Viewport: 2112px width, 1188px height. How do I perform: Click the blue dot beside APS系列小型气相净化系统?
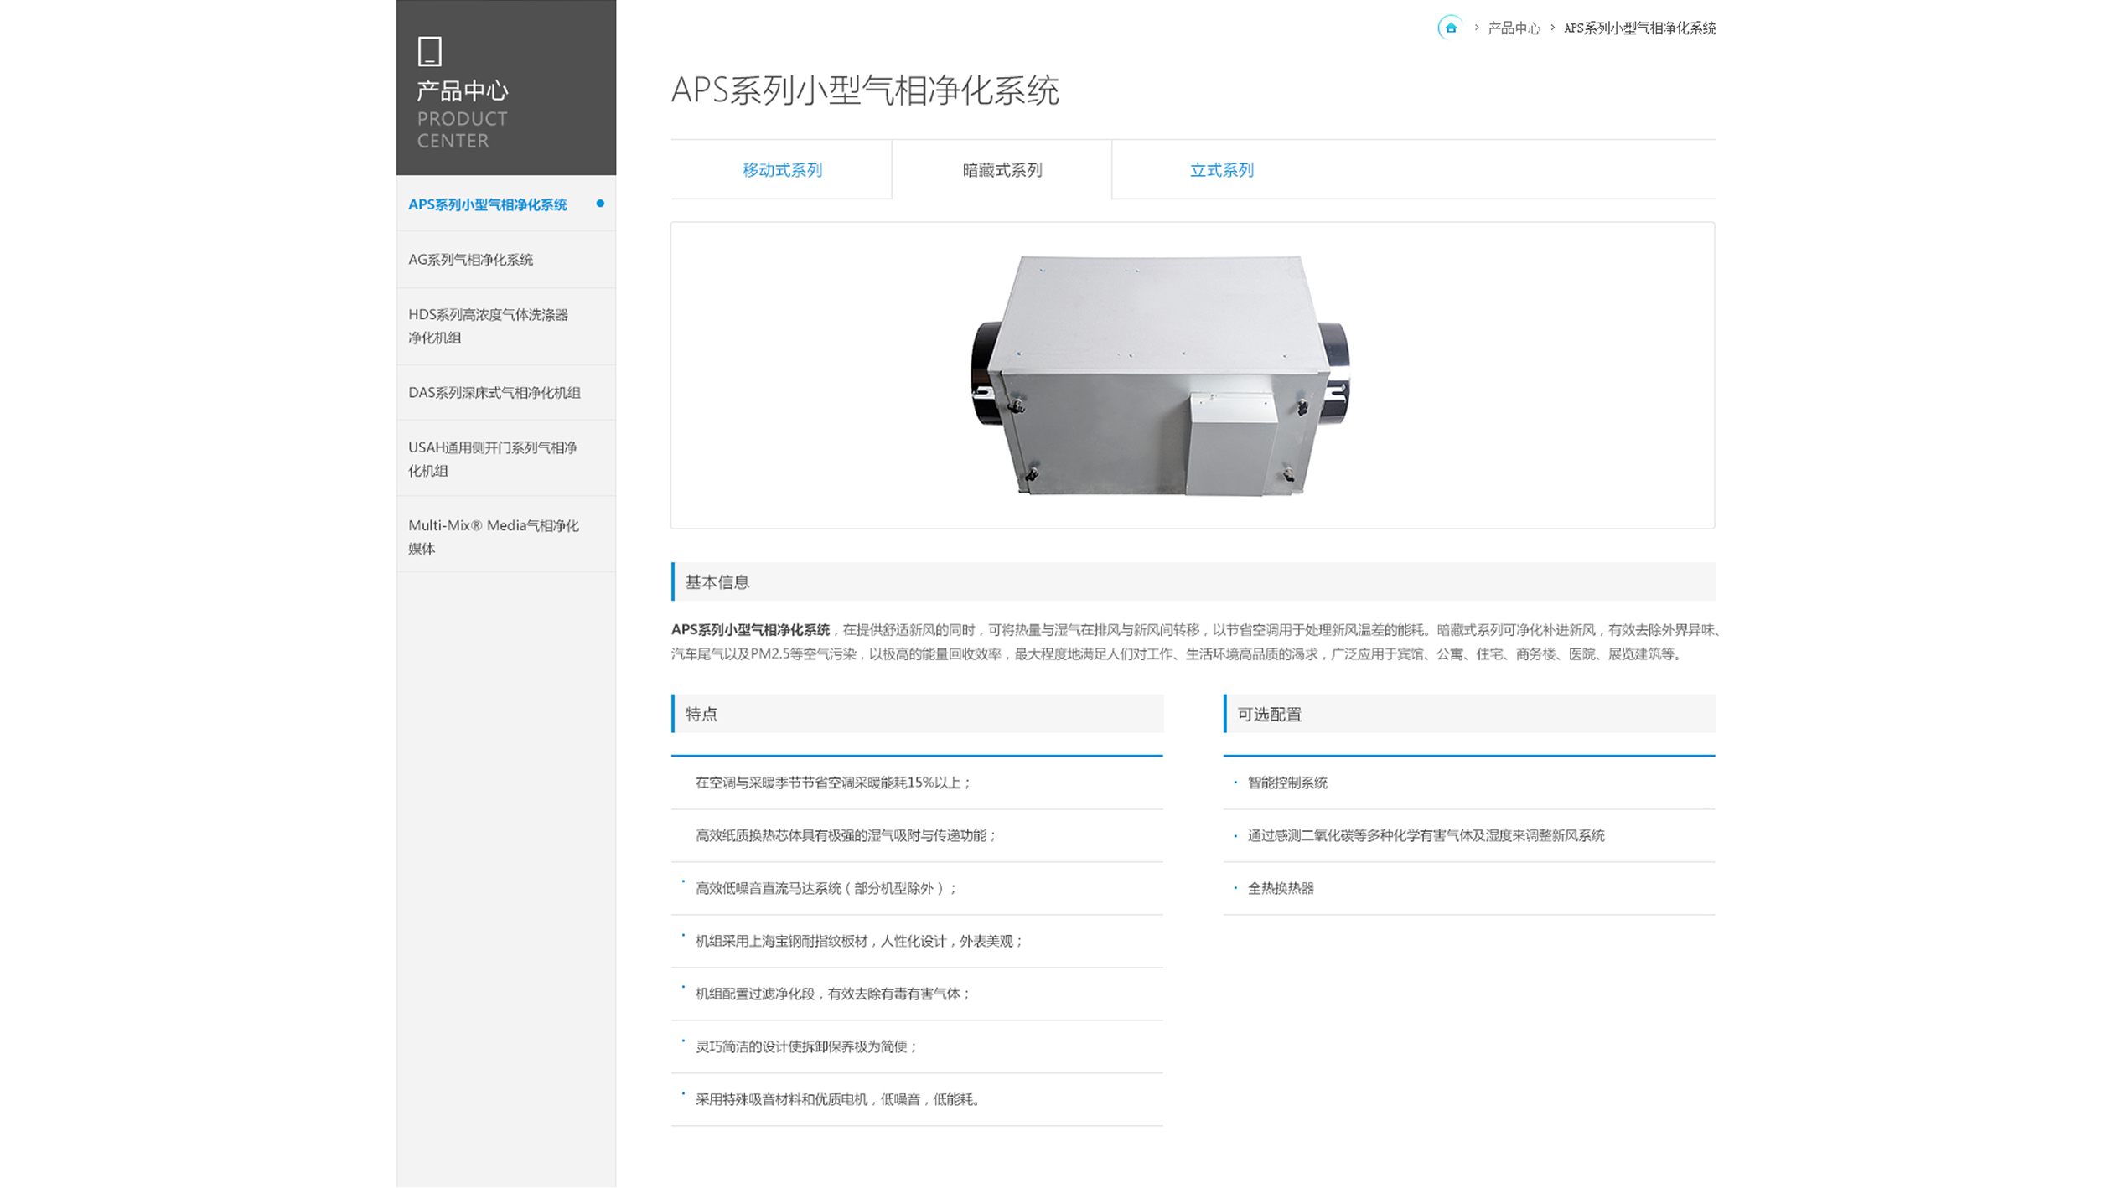(x=600, y=204)
